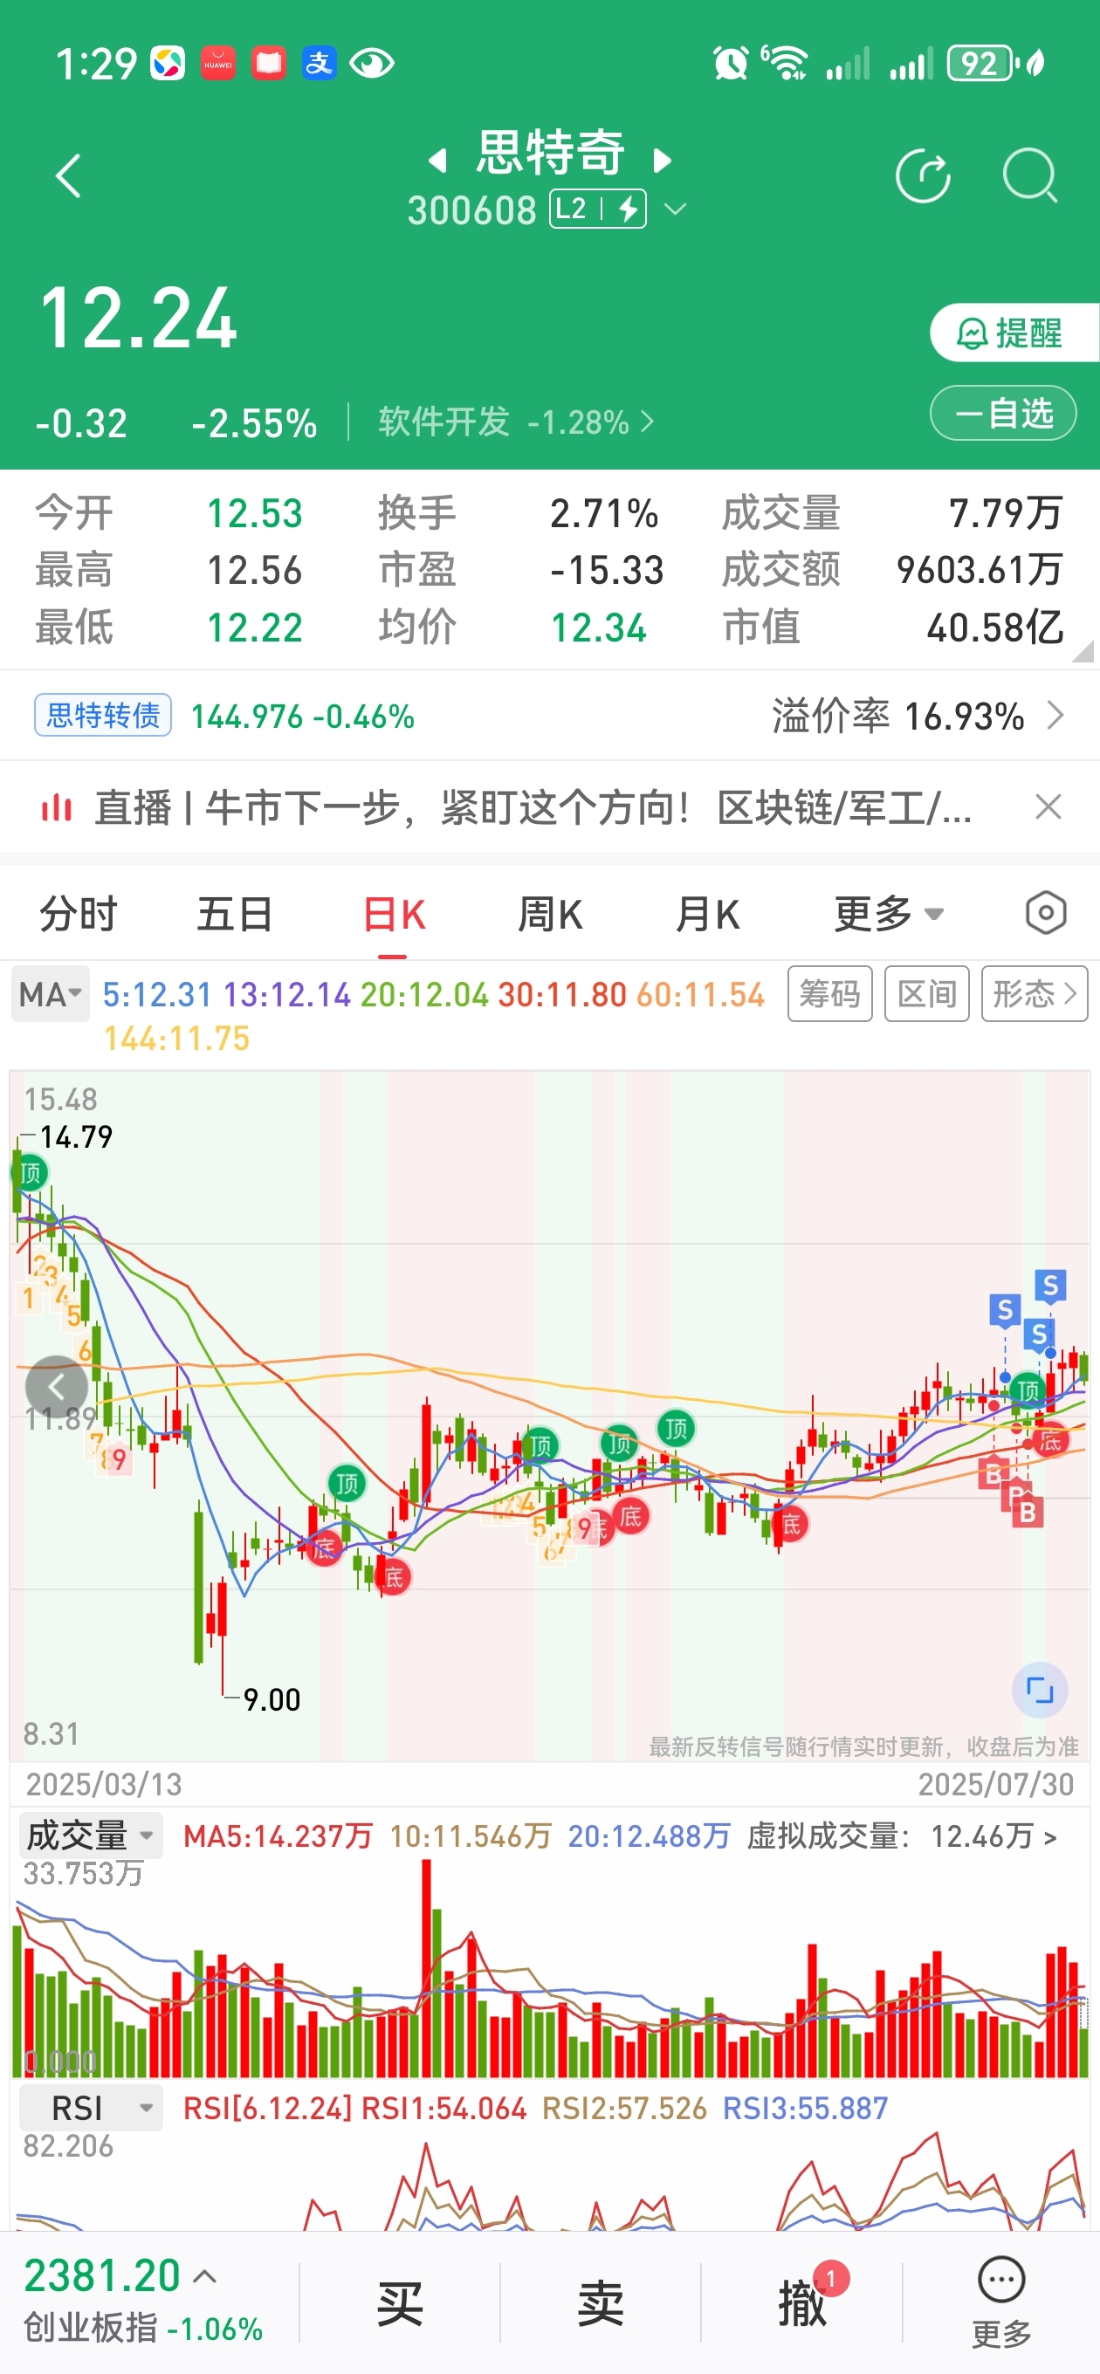Remove from watchlist via 自选 button
Viewport: 1100px width, 2374px height.
[1003, 413]
